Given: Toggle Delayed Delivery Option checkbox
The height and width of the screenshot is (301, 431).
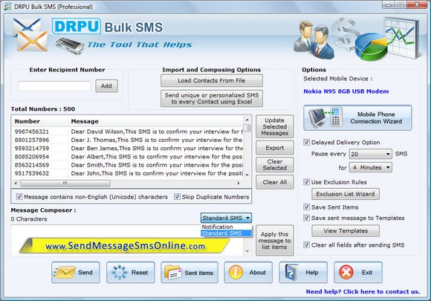Looking at the screenshot, I should [306, 142].
